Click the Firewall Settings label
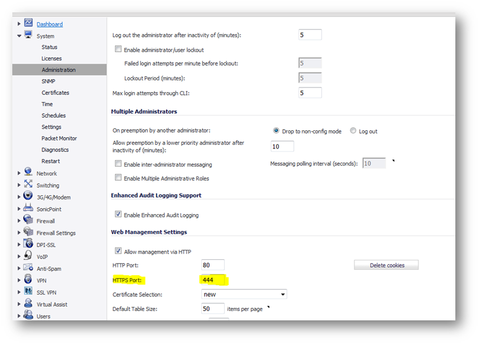Image resolution: width=480 pixels, height=345 pixels. (x=56, y=233)
